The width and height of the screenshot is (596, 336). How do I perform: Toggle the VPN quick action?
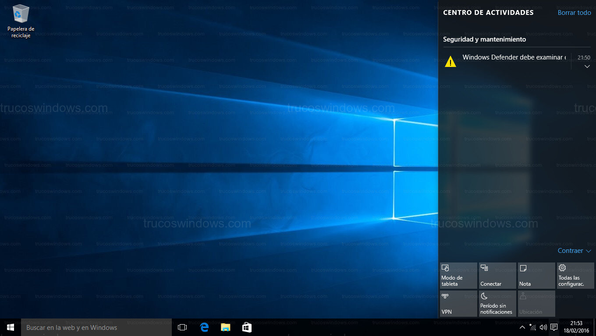pos(458,303)
